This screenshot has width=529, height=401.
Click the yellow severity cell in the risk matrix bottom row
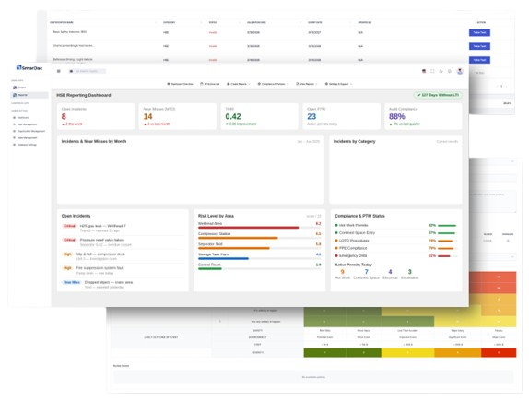click(407, 352)
